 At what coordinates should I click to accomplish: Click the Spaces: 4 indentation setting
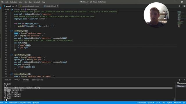coord(151,103)
